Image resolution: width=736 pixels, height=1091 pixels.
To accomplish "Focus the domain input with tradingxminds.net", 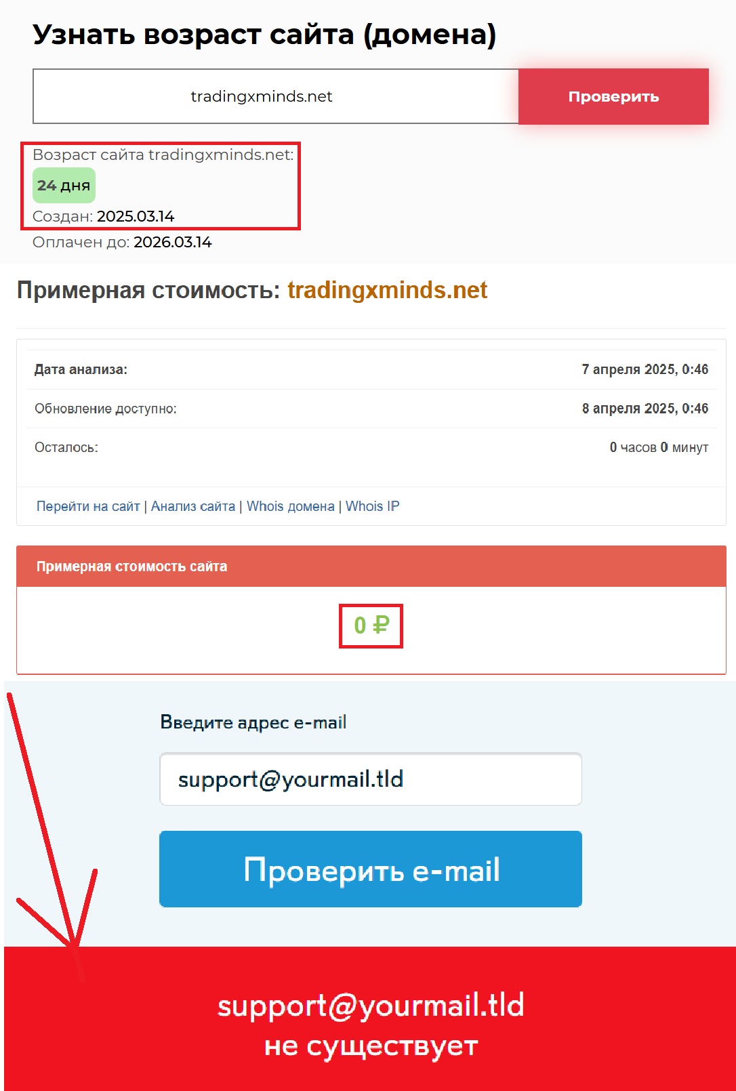I will 275,96.
